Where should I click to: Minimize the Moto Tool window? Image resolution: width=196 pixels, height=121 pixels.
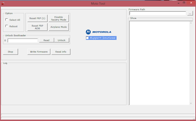179,3
